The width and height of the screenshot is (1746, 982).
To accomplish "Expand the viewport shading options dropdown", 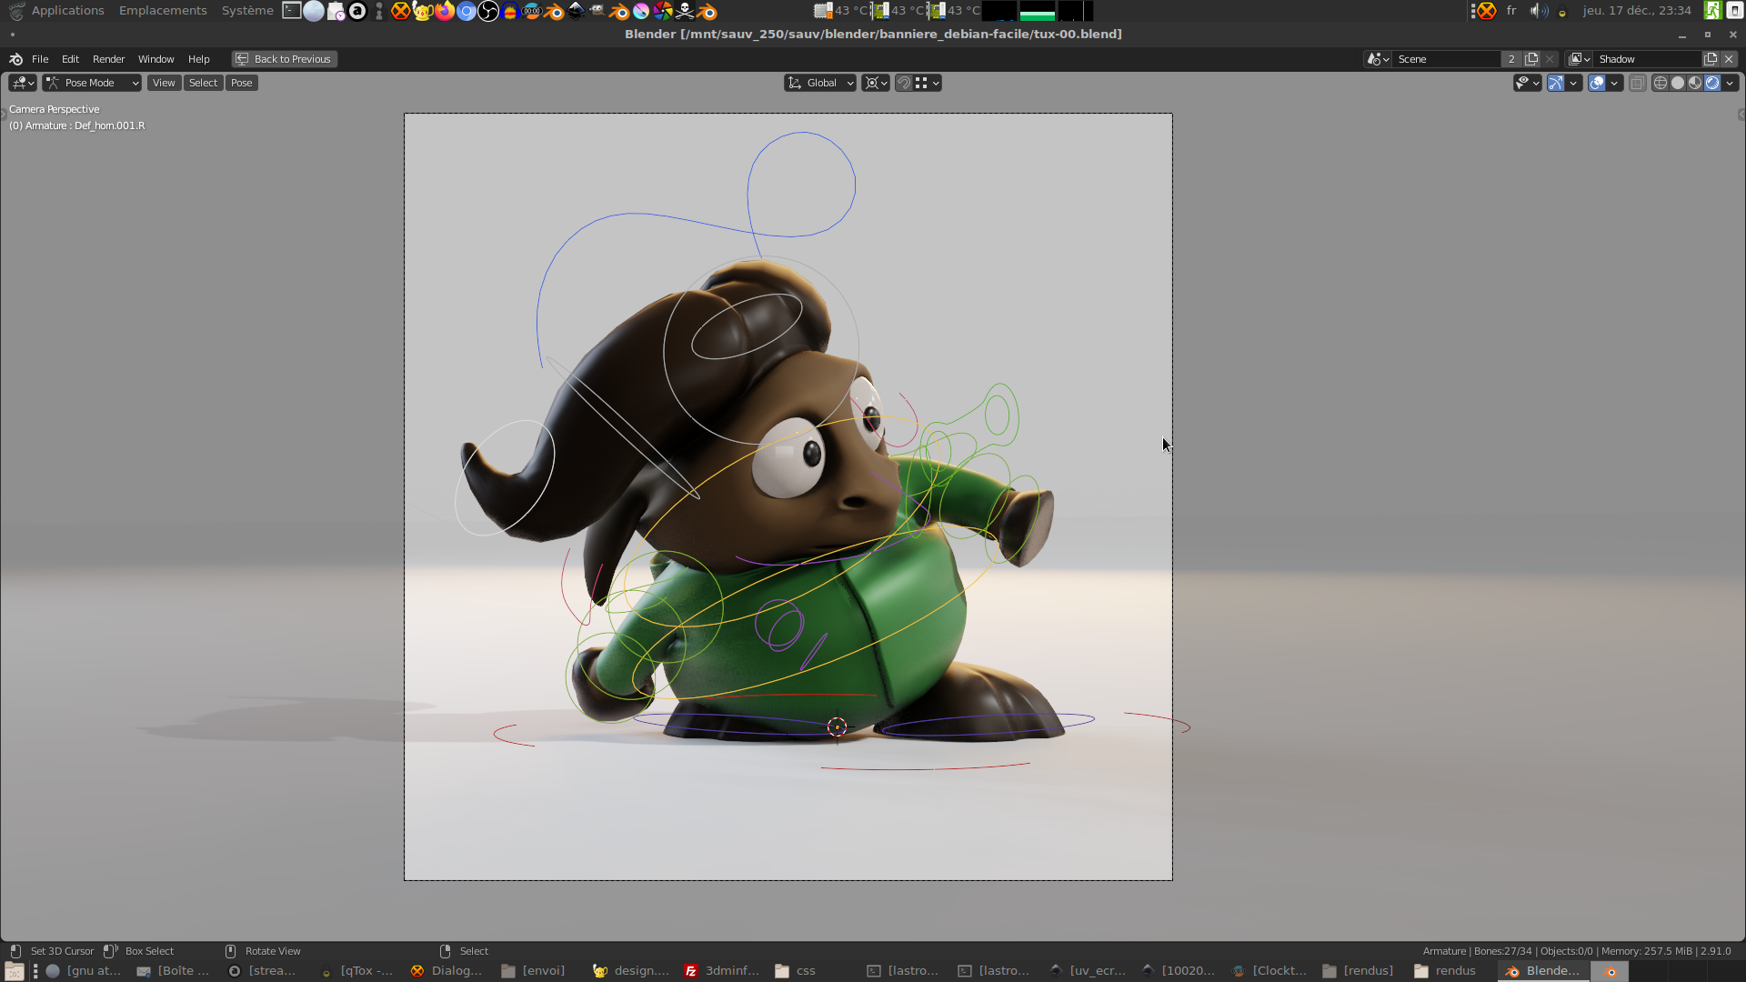I will click(x=1730, y=83).
